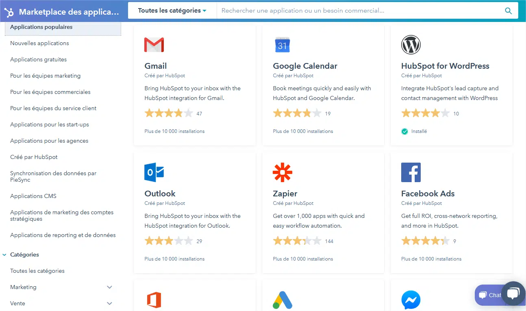Select the Google Calendar icon
The height and width of the screenshot is (311, 526).
tap(282, 45)
